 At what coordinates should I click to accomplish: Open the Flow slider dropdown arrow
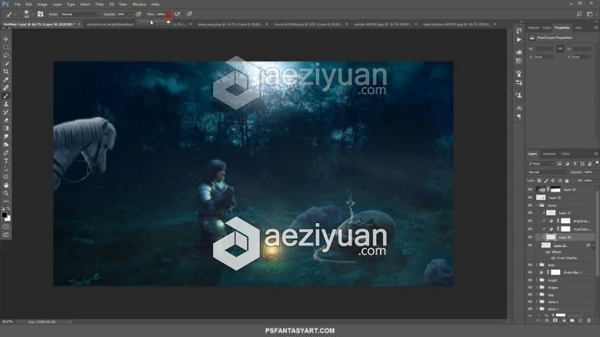coord(168,14)
